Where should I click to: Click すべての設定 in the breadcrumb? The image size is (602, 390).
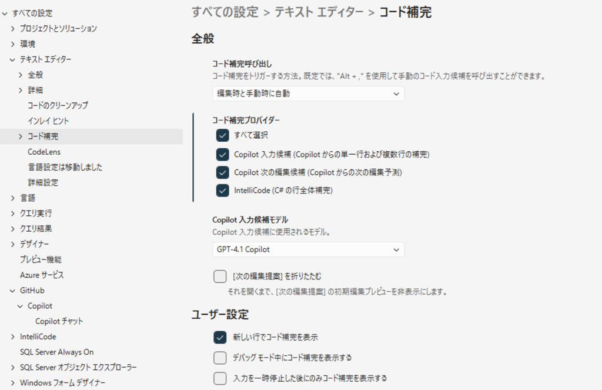tap(225, 12)
